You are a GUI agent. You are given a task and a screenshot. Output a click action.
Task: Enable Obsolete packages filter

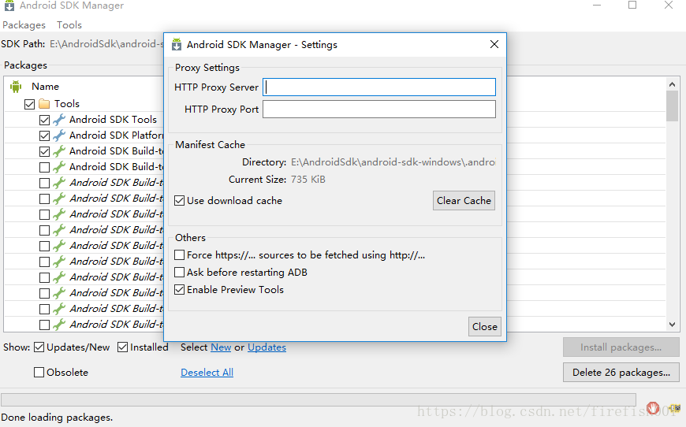pyautogui.click(x=39, y=372)
